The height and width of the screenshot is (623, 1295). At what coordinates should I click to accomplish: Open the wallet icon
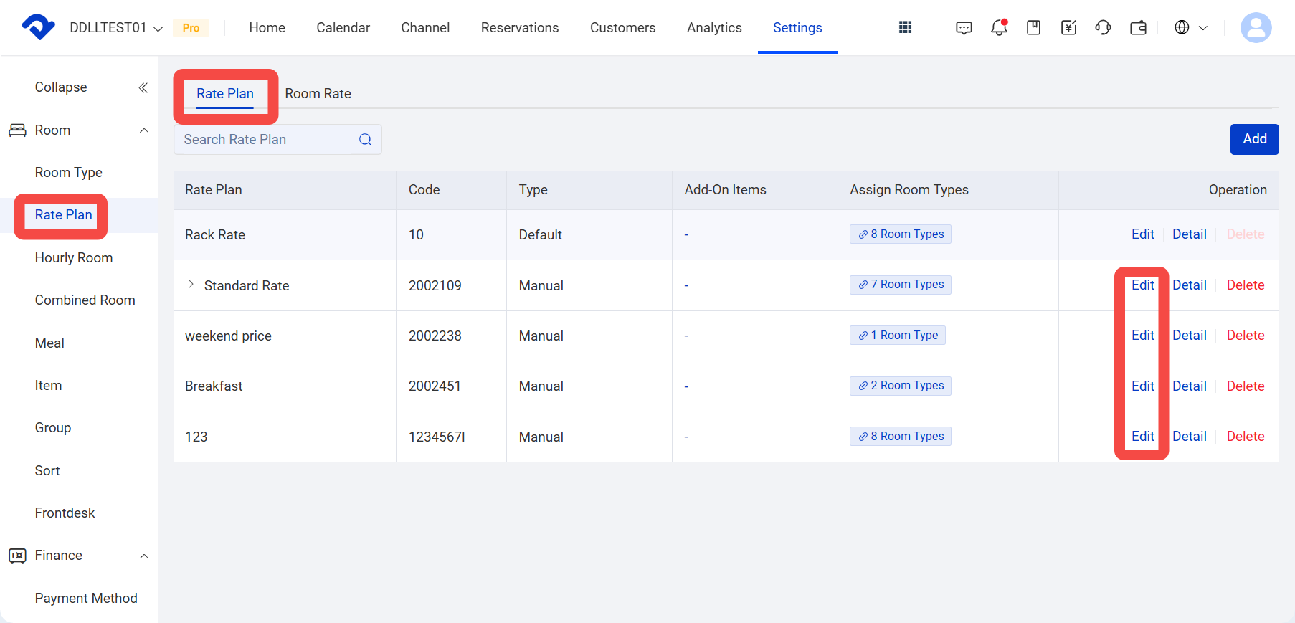1138,27
